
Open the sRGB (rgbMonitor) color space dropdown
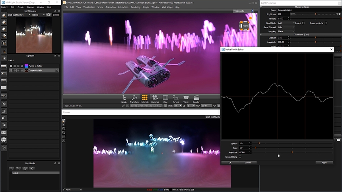click(19, 15)
